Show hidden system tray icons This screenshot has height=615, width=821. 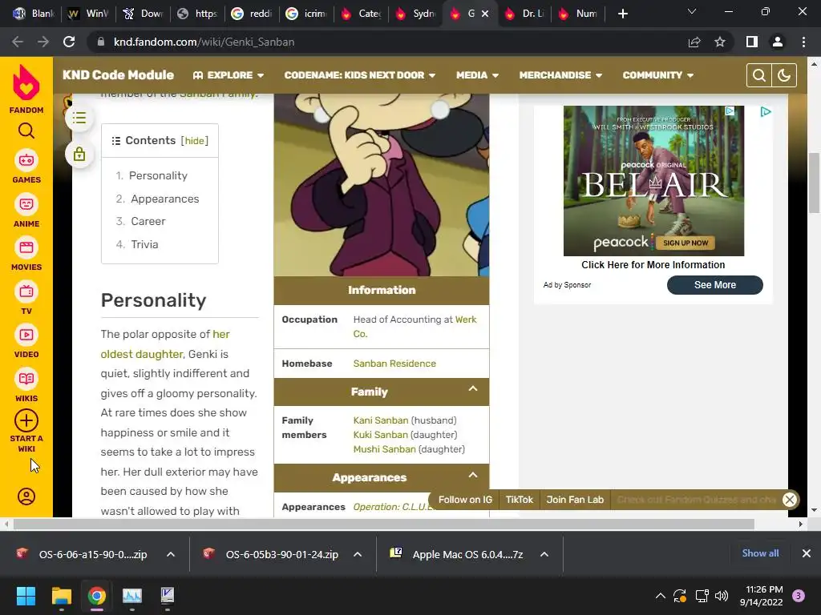[x=661, y=596]
